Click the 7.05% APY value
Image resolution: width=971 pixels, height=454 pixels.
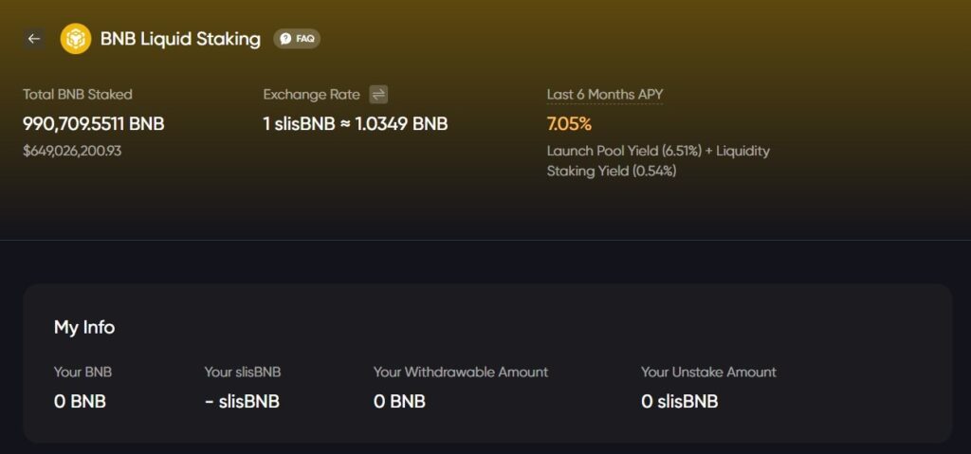569,123
